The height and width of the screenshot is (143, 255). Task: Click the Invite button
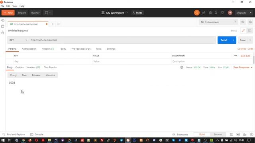tap(137, 13)
